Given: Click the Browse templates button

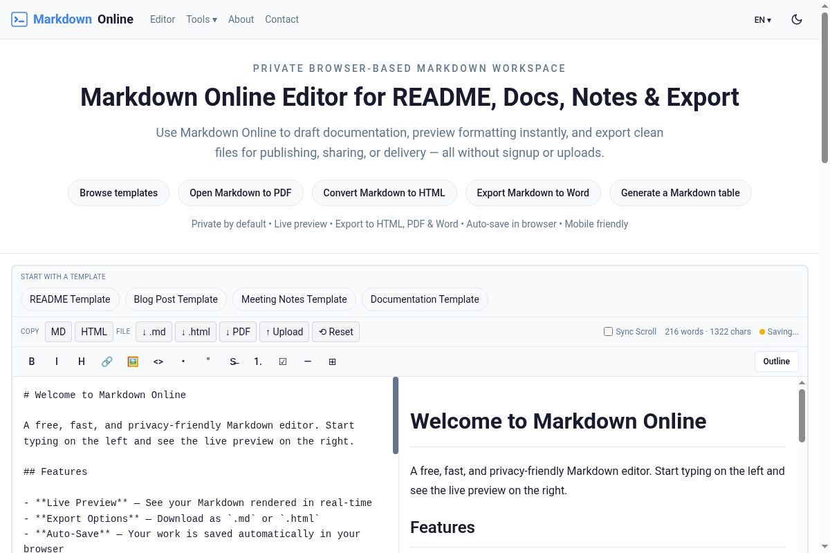Looking at the screenshot, I should [118, 193].
